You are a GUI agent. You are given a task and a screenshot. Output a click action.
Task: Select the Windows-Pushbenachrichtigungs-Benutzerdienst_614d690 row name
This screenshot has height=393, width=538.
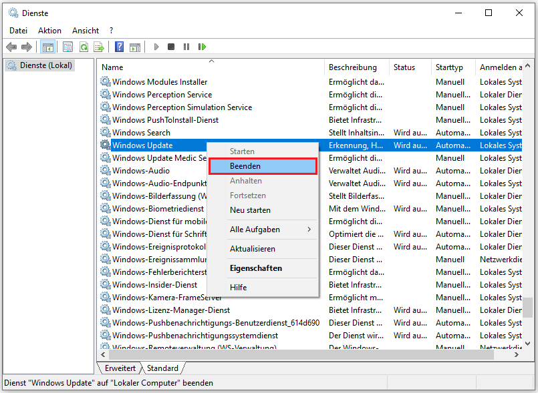click(x=216, y=323)
